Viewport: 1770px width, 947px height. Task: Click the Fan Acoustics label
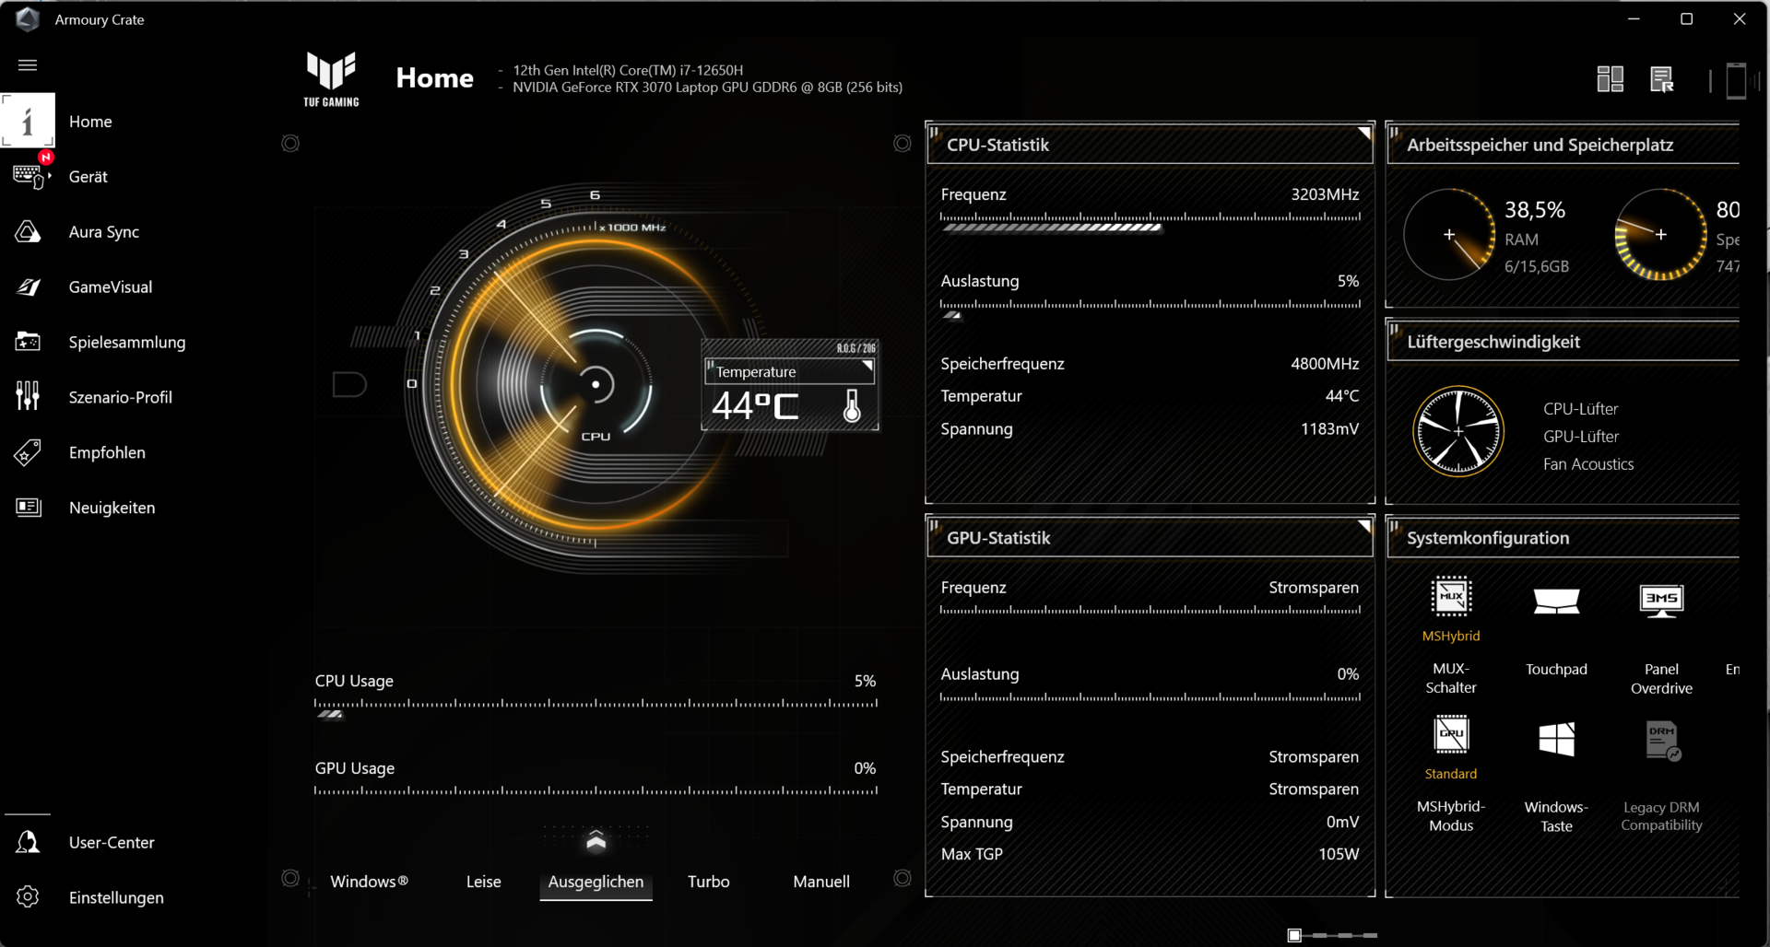(x=1588, y=464)
